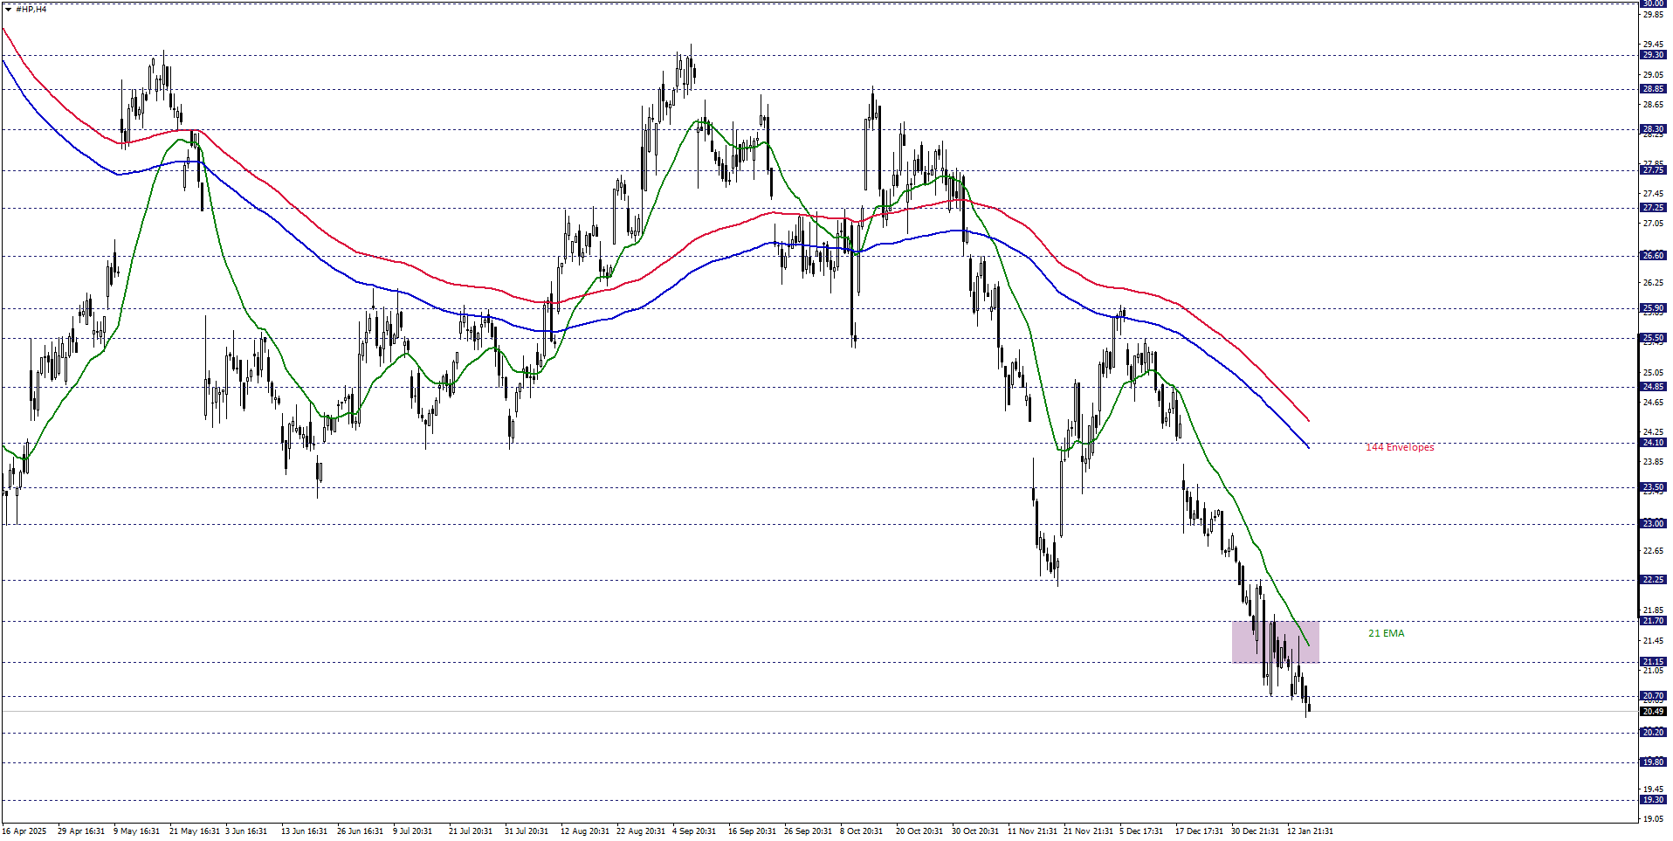Screen dimensions: 1673x841
Task: Click the 16 Apr 2025 date label
Action: [x=24, y=831]
